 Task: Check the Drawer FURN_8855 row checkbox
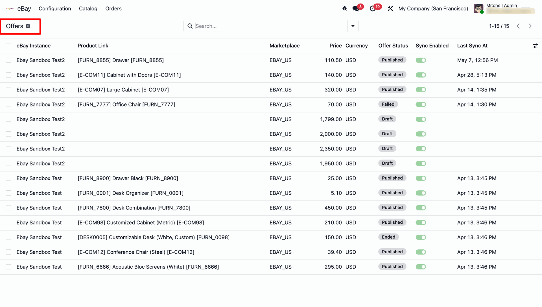8,60
